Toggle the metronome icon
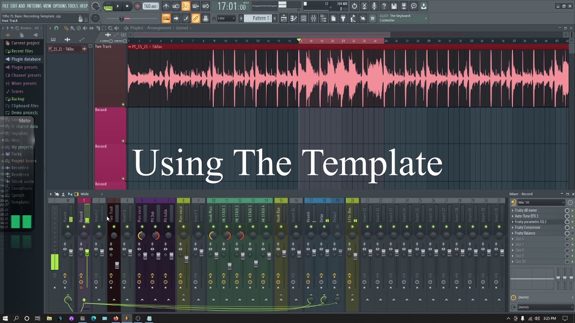This screenshot has width=575, height=323. pyautogui.click(x=166, y=6)
